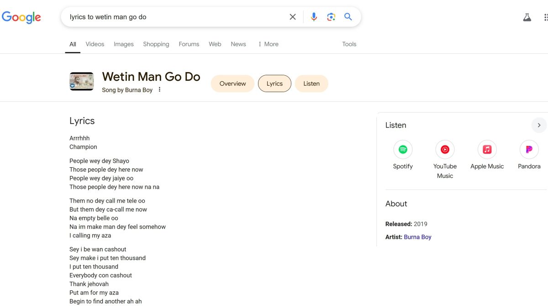This screenshot has height=306, width=548.
Task: Open Spotify listening link
Action: point(403,150)
